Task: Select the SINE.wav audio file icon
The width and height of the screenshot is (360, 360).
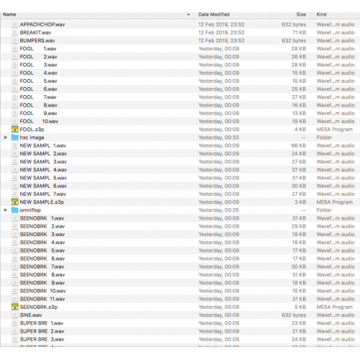Action: coord(15,315)
